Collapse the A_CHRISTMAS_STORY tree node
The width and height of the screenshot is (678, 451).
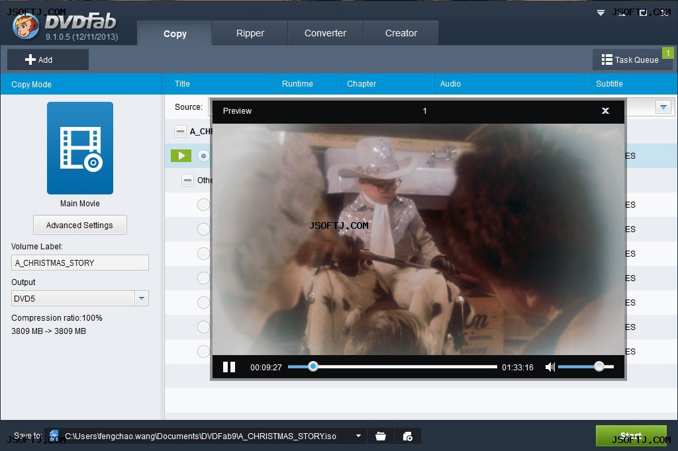[180, 132]
